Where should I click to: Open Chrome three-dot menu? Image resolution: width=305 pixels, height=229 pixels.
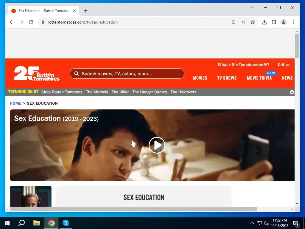click(x=293, y=22)
